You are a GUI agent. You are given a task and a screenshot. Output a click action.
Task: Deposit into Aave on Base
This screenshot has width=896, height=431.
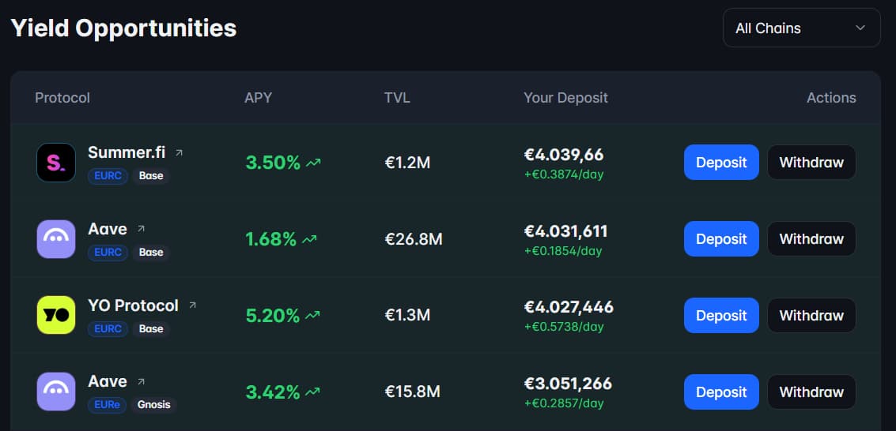720,238
